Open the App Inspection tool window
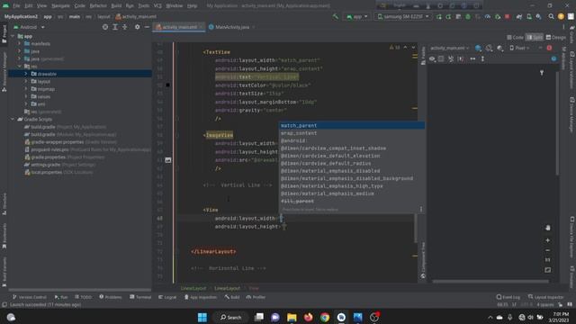576x324 pixels. pos(201,297)
